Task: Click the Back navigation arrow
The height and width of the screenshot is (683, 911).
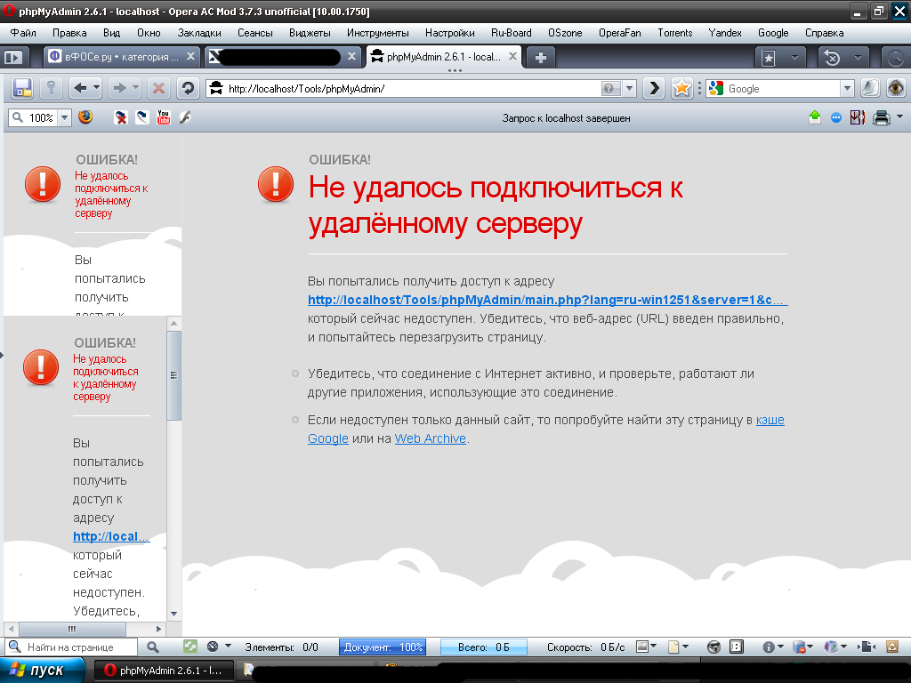Action: 78,88
